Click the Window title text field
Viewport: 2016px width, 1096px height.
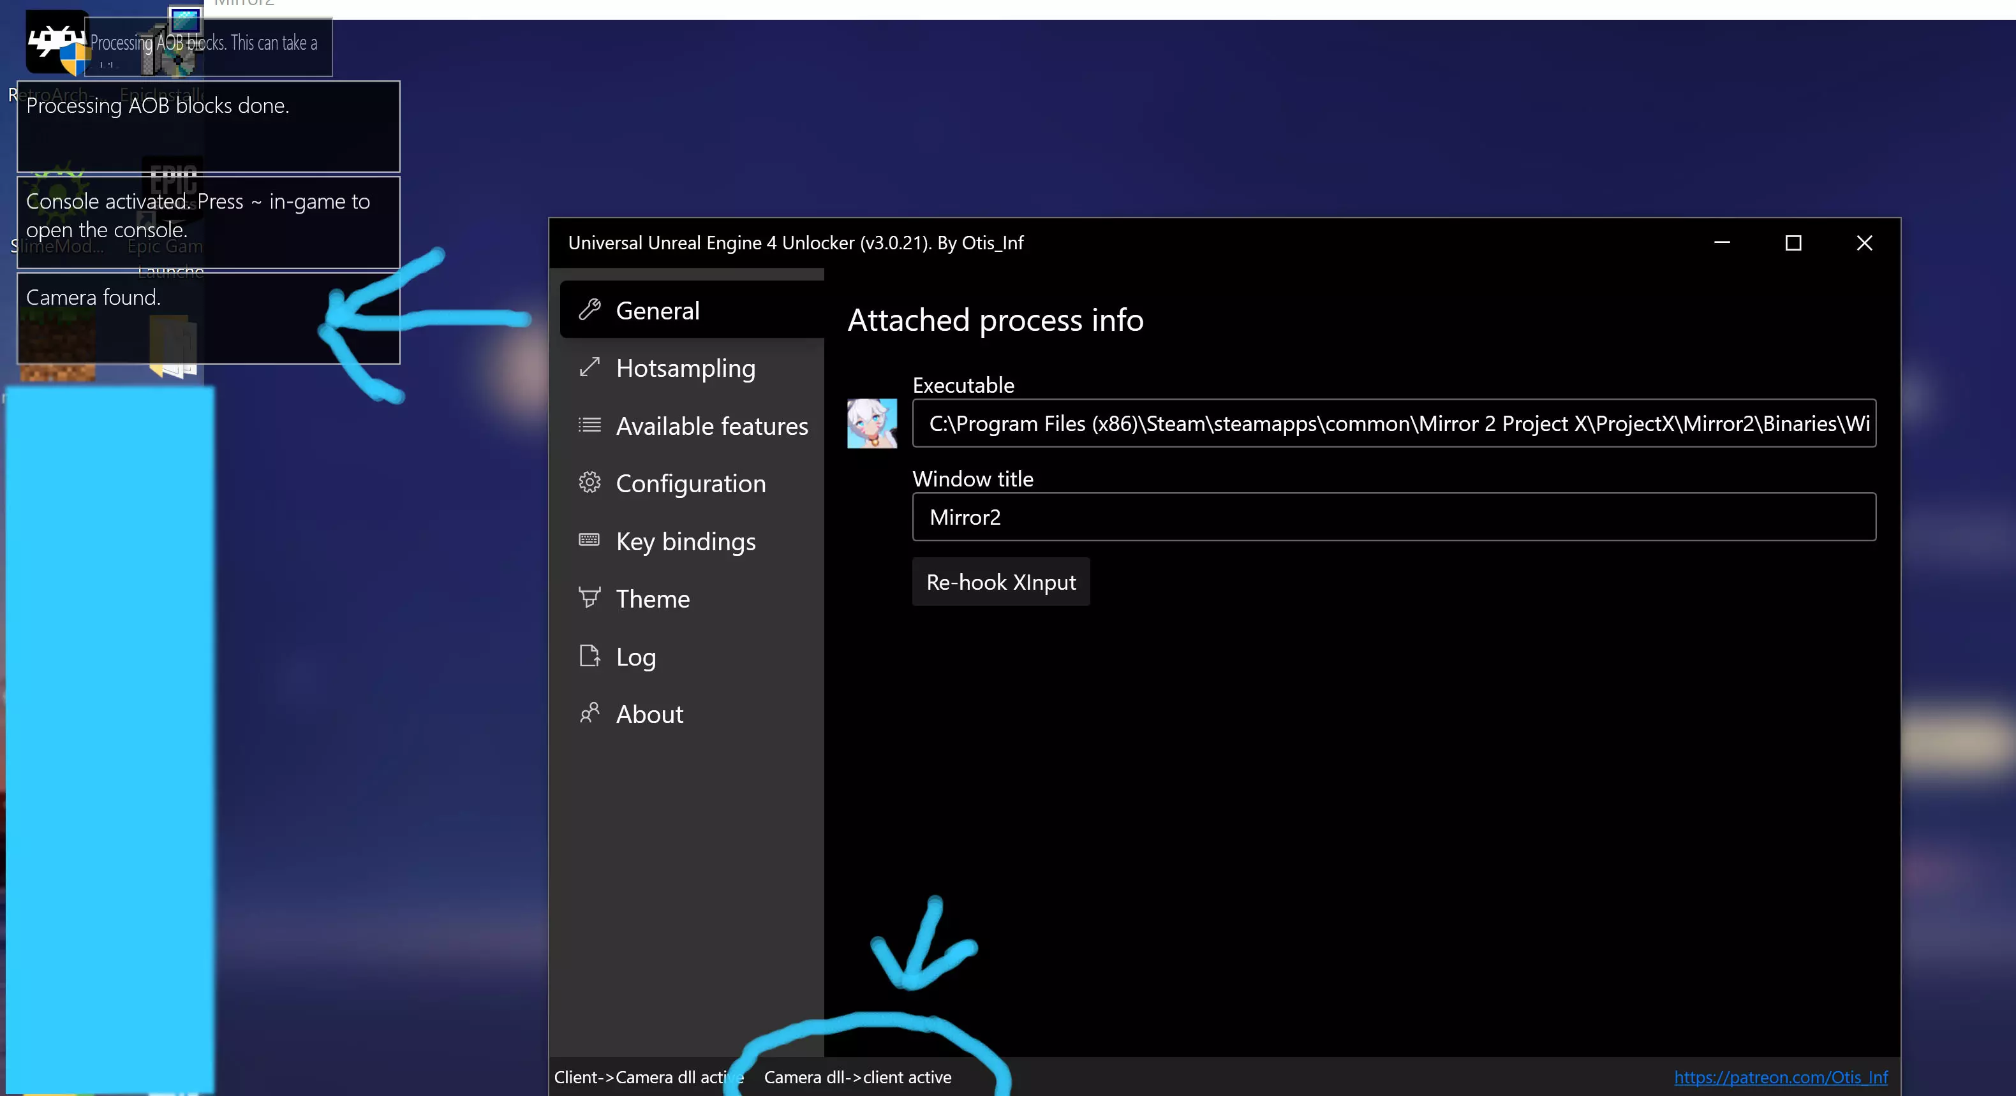coord(1393,517)
